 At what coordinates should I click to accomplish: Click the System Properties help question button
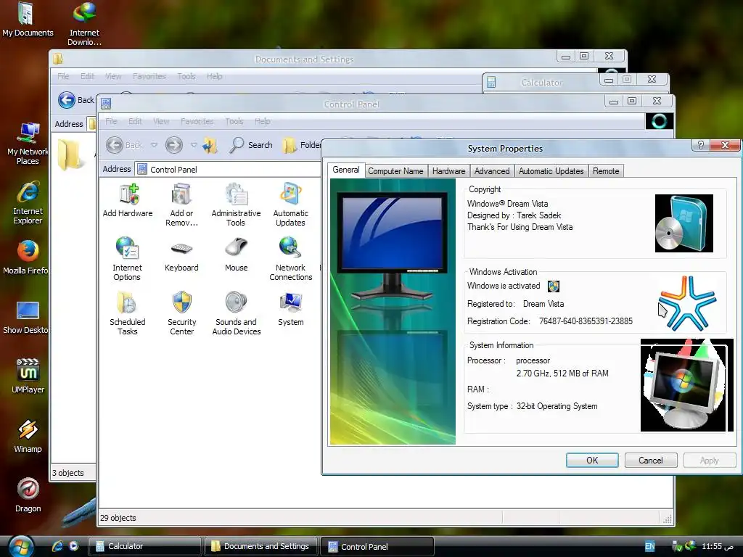point(700,145)
